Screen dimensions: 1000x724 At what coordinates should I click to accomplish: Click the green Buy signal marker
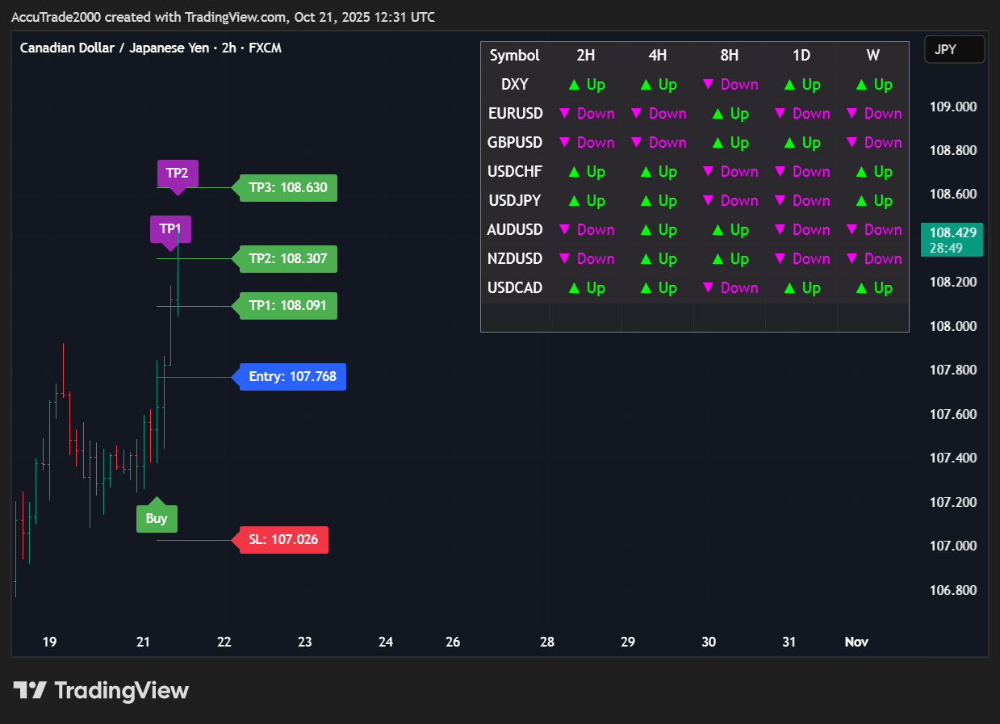click(157, 518)
